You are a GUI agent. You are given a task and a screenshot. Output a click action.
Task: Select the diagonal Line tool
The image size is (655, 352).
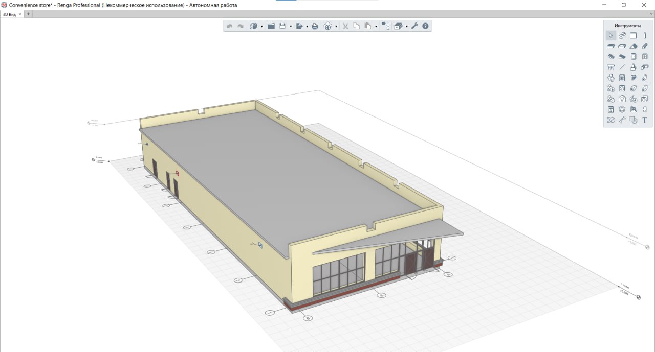pyautogui.click(x=622, y=67)
